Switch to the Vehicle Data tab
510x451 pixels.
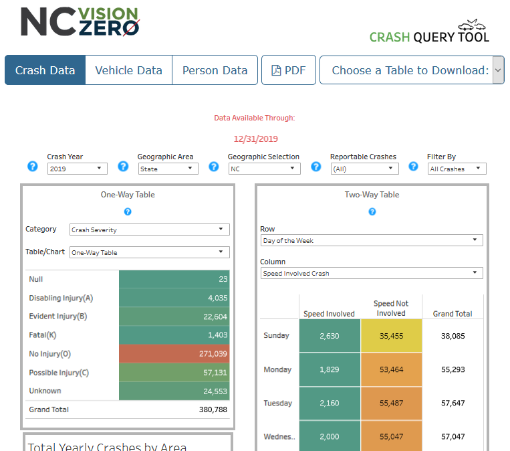click(128, 70)
